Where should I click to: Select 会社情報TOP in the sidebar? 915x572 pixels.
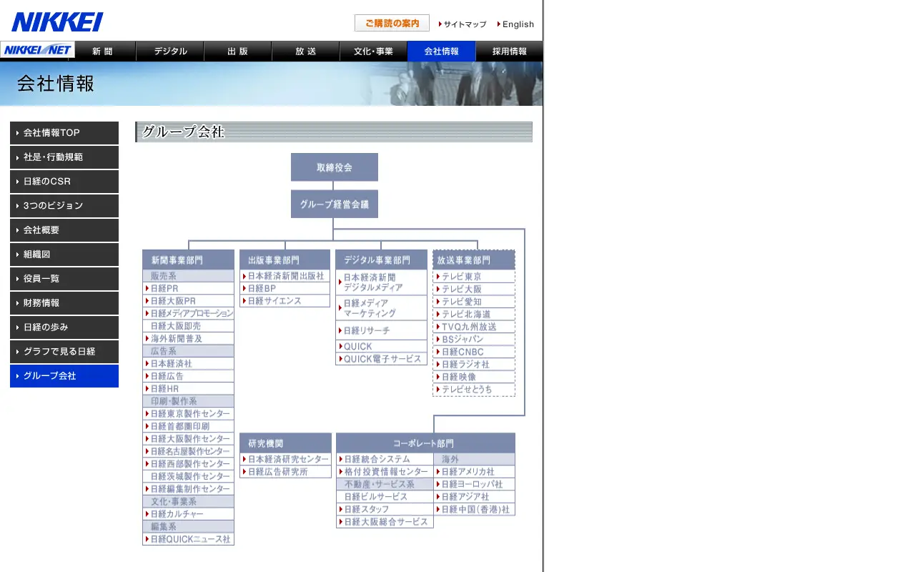tap(64, 133)
